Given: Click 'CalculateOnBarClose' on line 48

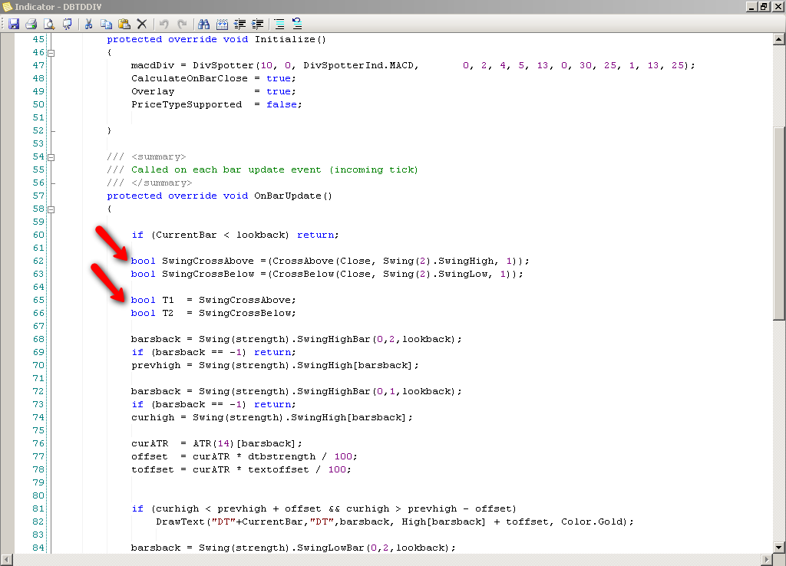Looking at the screenshot, I should 190,78.
